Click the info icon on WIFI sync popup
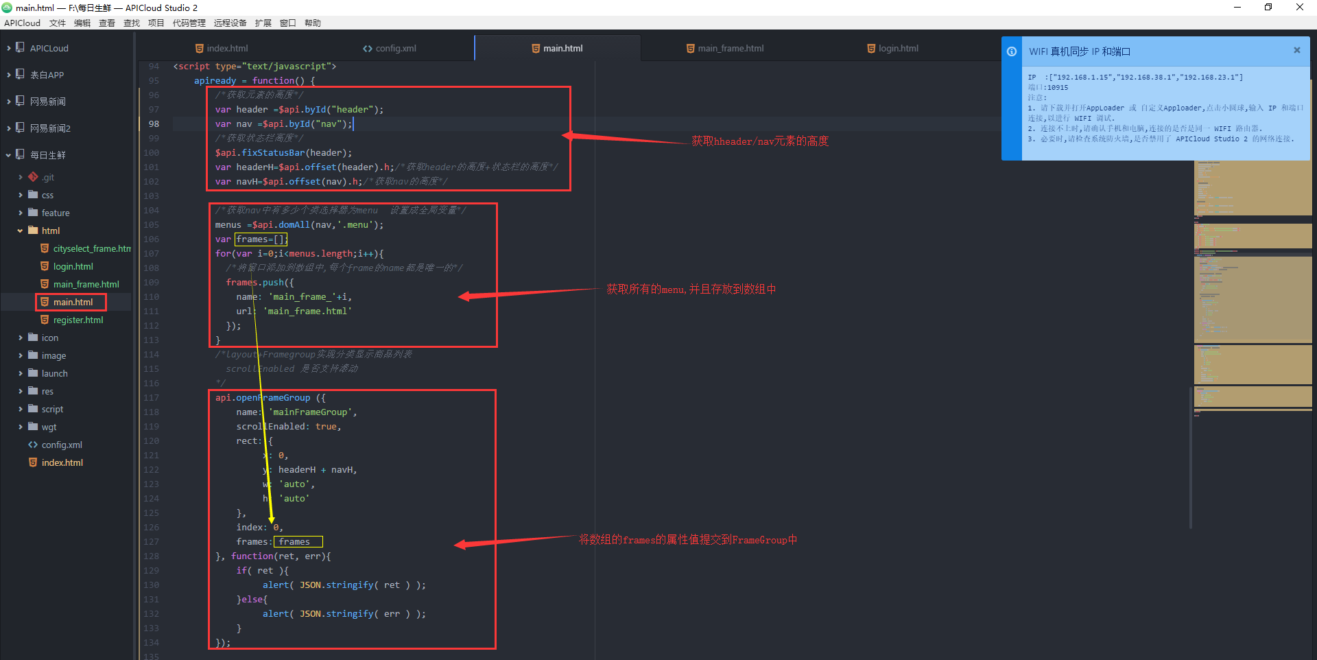This screenshot has height=660, width=1317. coord(1012,51)
